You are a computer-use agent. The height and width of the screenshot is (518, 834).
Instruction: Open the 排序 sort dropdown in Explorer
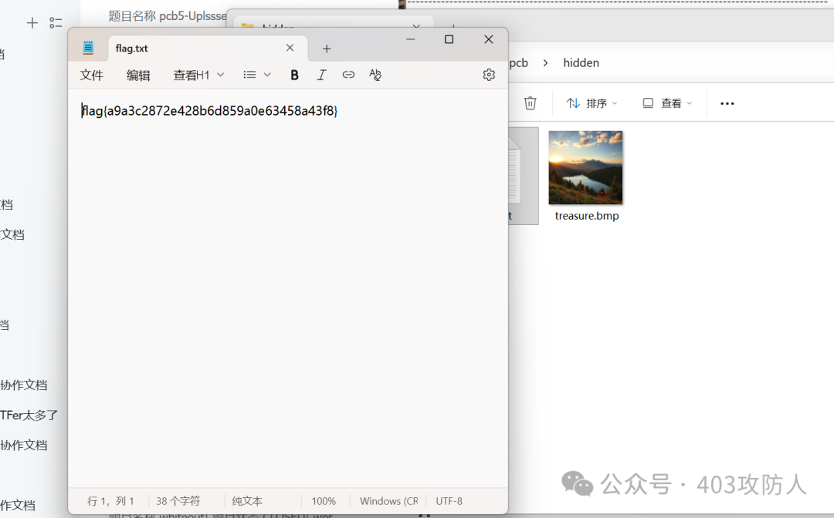tap(592, 103)
